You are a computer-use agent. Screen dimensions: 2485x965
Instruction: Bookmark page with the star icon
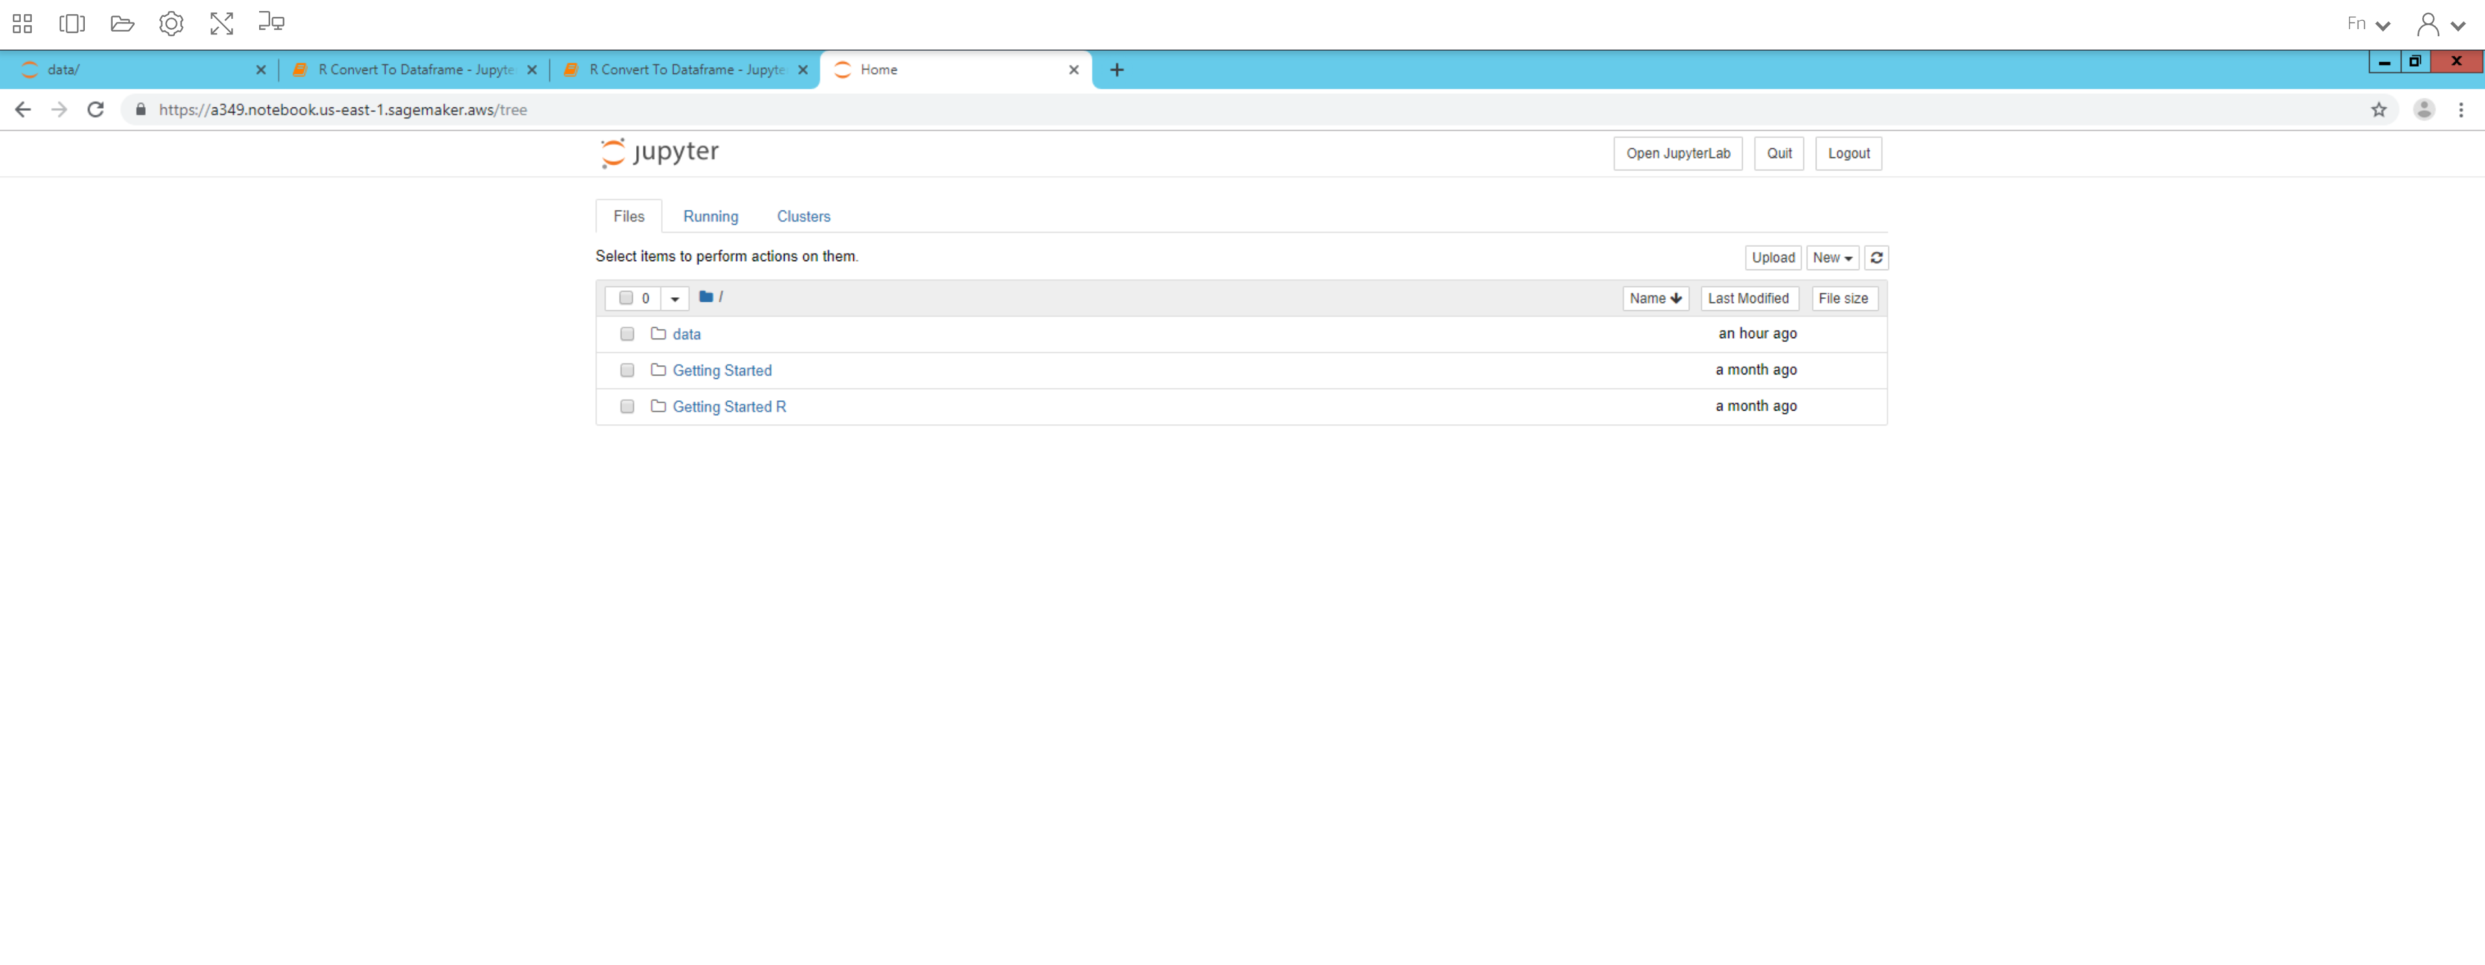[2378, 110]
